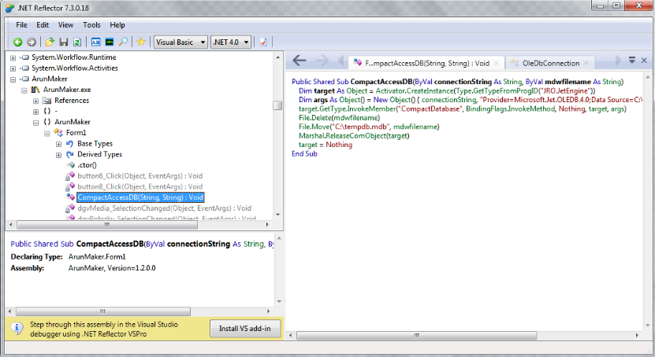Expand the System.Workflow.Runtime node
Viewport: 655px width, 357px height.
point(13,57)
